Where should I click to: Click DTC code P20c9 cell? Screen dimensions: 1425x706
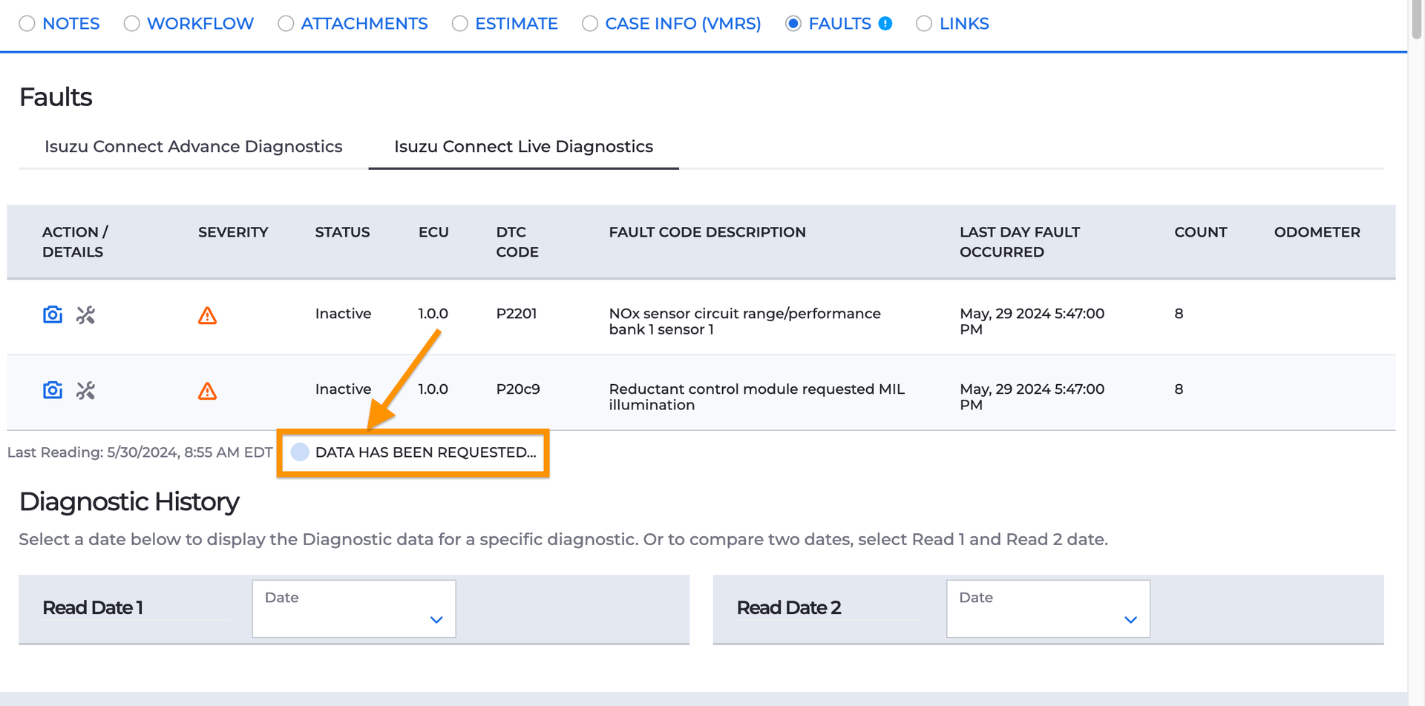(518, 389)
